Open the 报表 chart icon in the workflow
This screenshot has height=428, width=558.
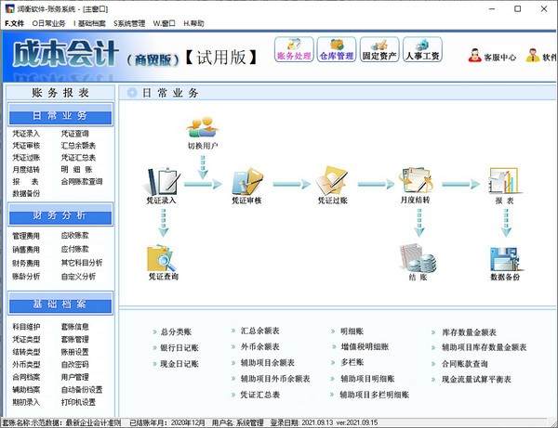pyautogui.click(x=505, y=180)
